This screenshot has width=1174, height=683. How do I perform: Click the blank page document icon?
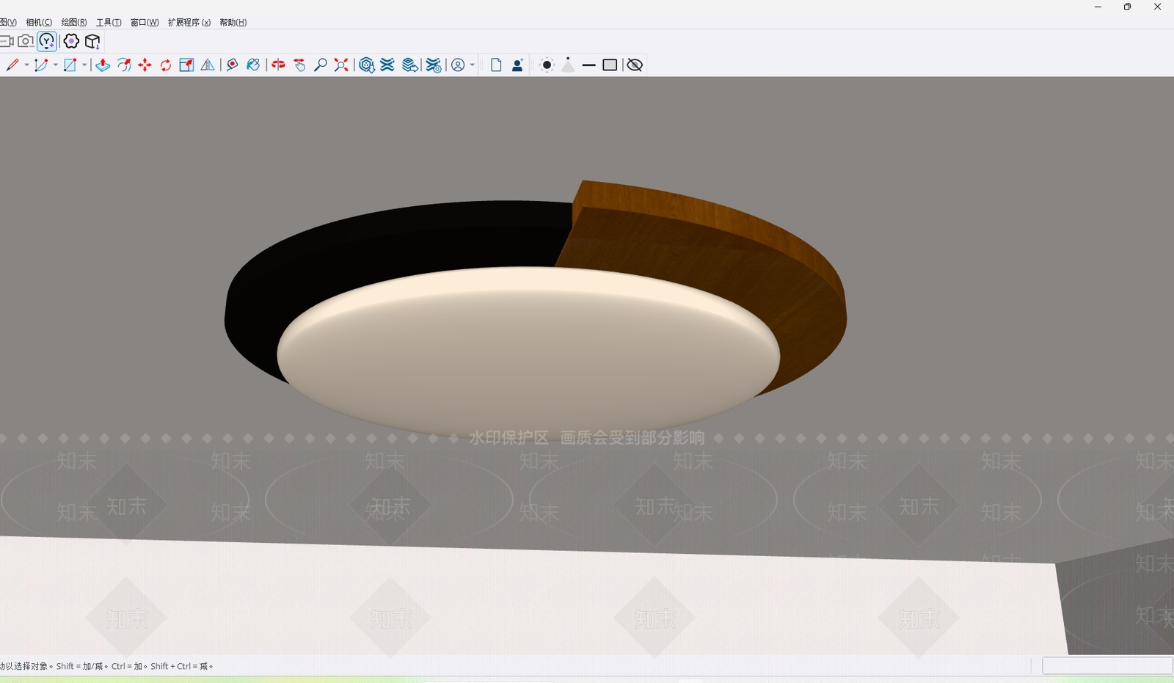[x=496, y=65]
